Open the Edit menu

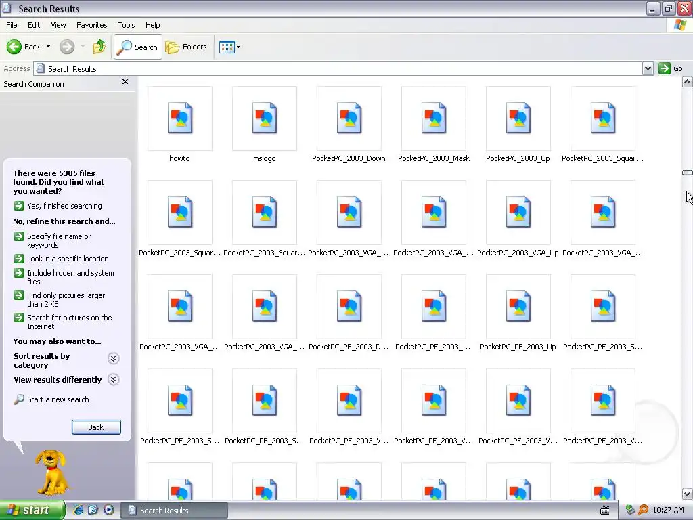click(34, 25)
